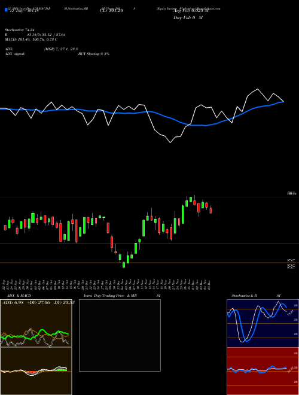Click the last red candlestick on the chart
This screenshot has width=299, height=395.
click(210, 210)
